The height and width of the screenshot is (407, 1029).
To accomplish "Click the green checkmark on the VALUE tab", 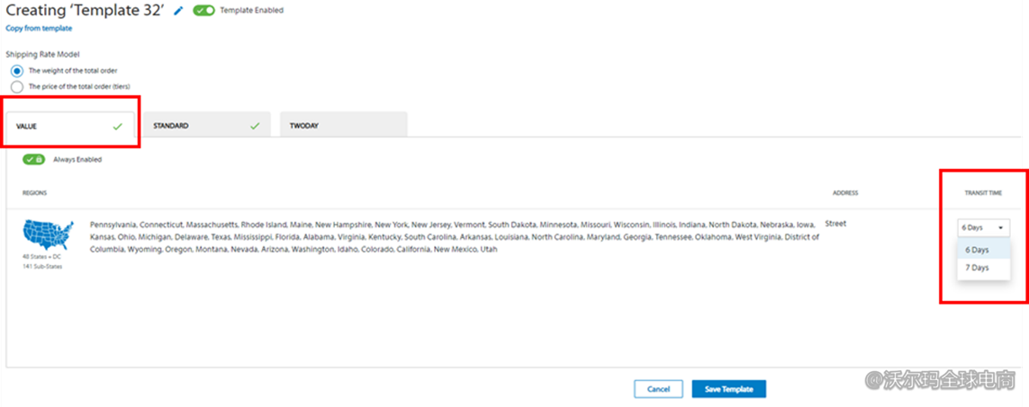I will 117,127.
